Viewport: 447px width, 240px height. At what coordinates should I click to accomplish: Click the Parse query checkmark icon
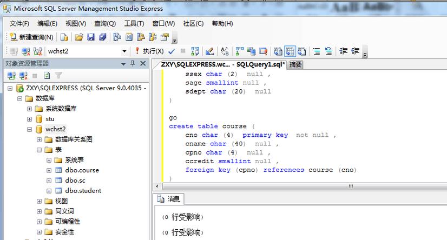coord(172,51)
